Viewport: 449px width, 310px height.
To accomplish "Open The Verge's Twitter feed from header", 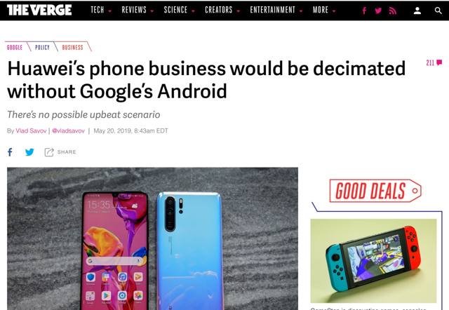I will click(x=378, y=11).
